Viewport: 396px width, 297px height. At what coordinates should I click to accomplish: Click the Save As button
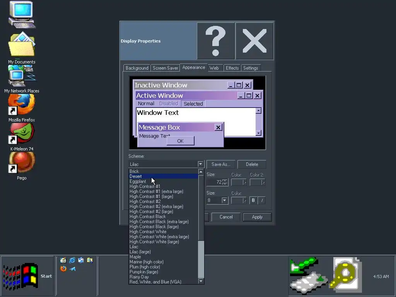click(221, 164)
